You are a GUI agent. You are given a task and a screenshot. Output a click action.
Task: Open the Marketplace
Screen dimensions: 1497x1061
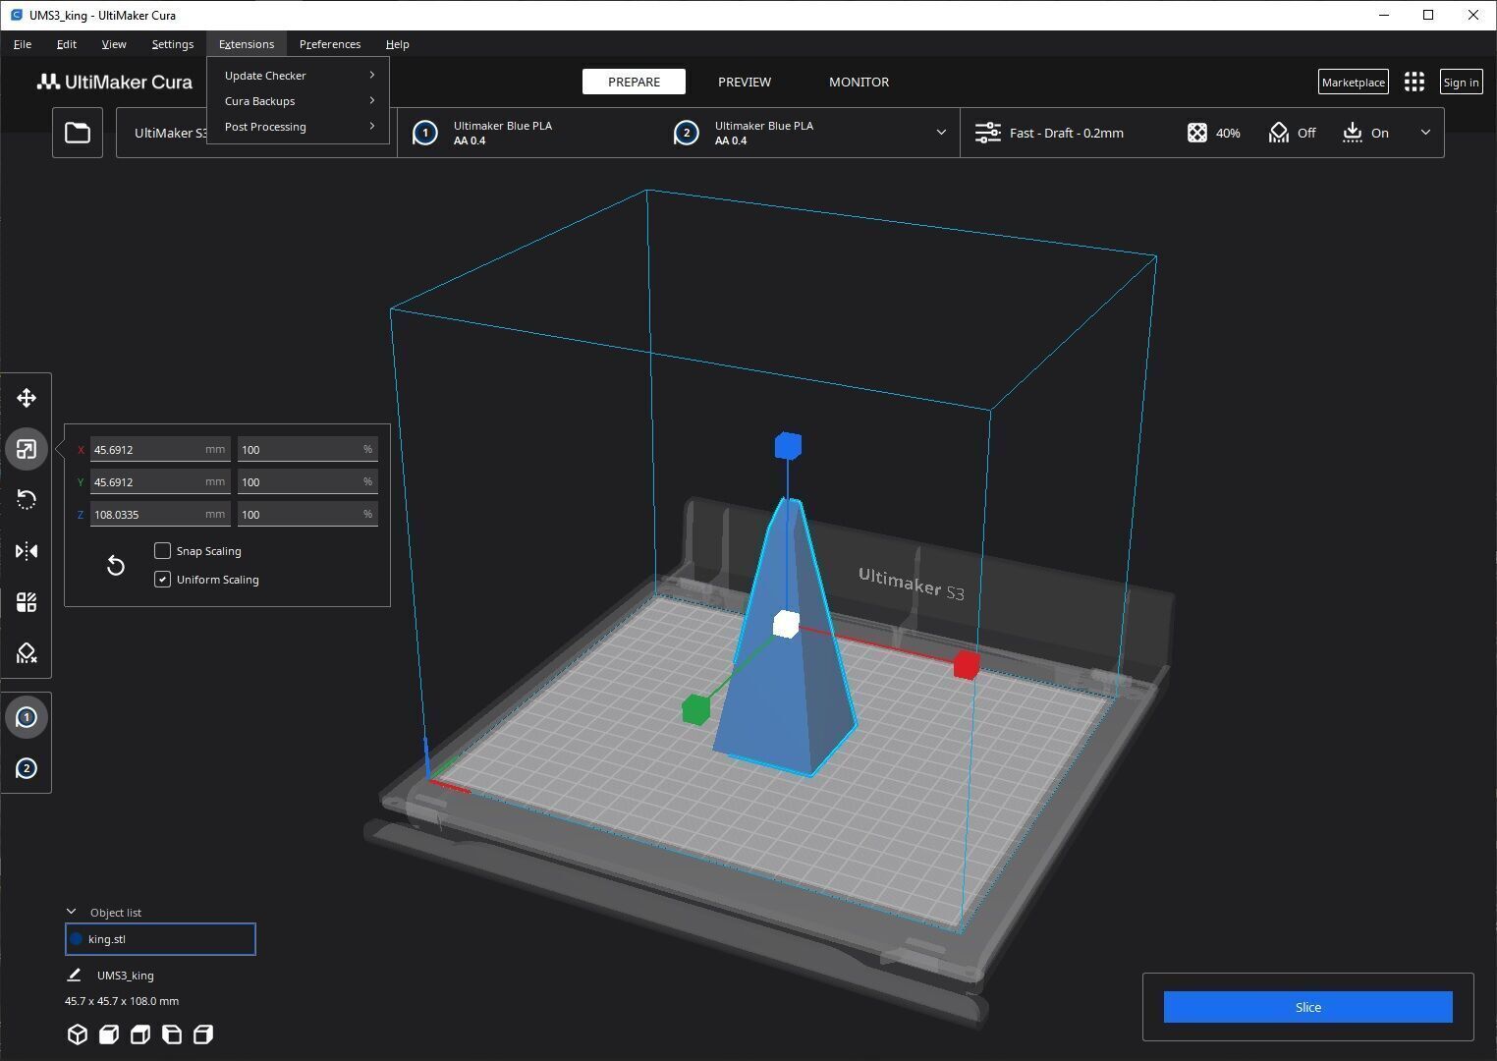click(x=1353, y=83)
